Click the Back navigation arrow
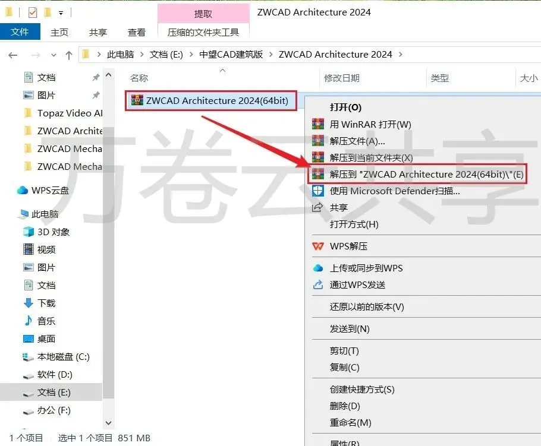The image size is (541, 446). (12, 55)
